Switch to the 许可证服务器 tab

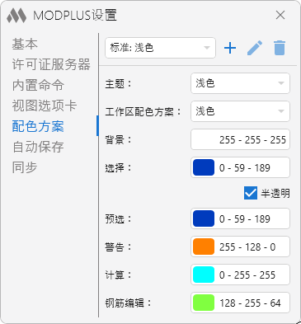click(x=51, y=64)
